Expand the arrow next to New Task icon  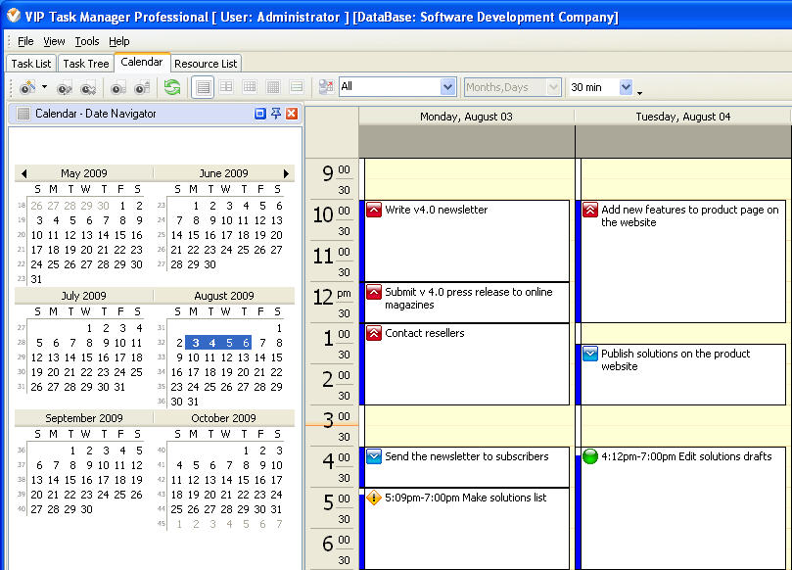pos(44,87)
